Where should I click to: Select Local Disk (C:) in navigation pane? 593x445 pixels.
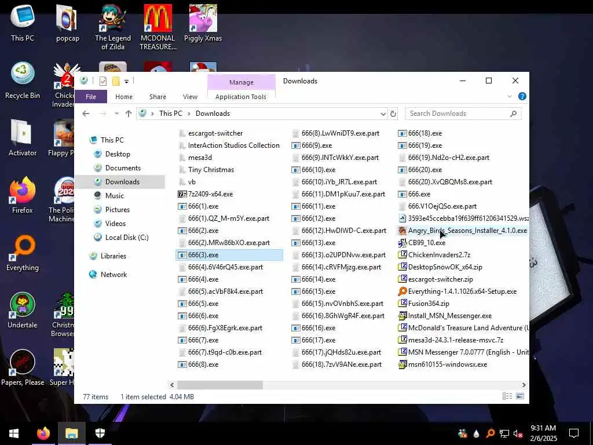(127, 238)
